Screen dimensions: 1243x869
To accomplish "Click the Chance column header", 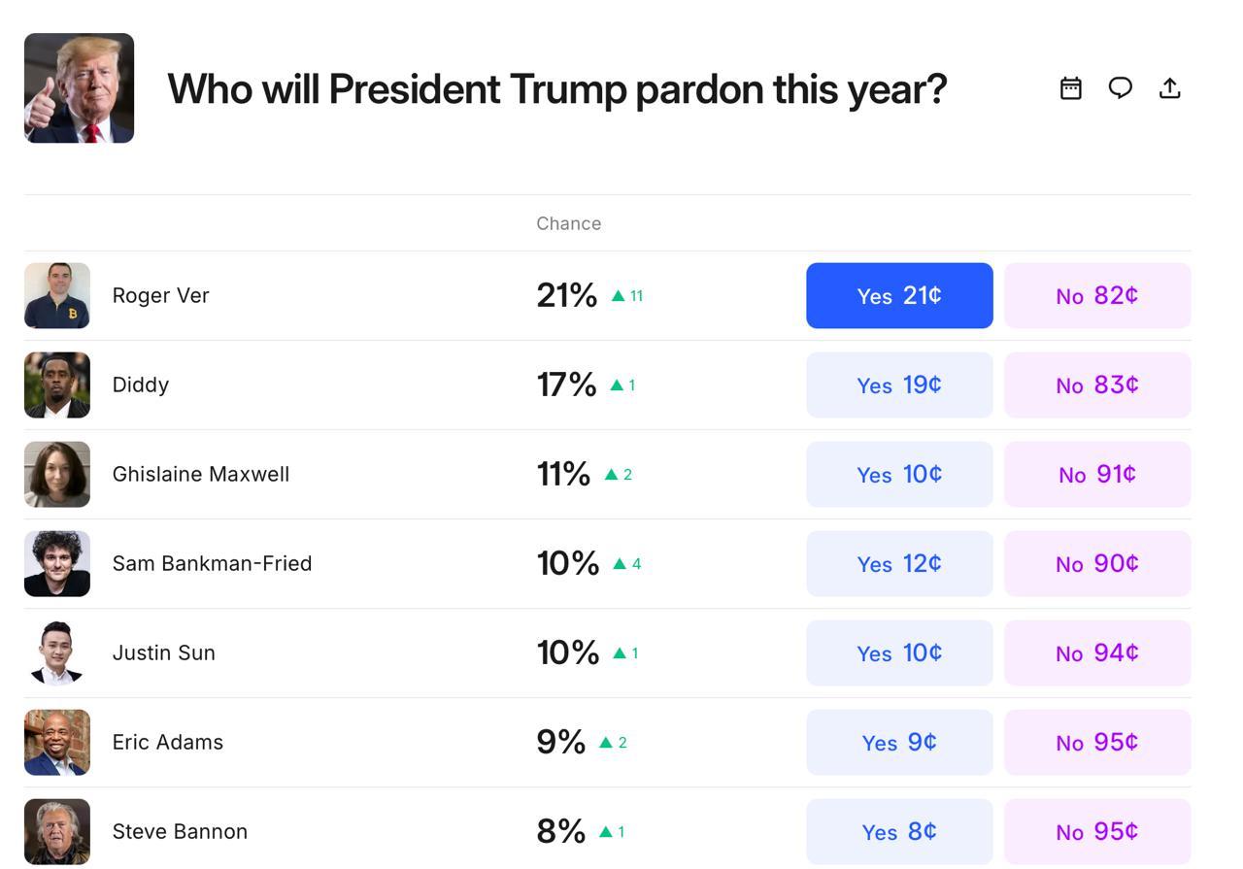I will click(x=568, y=223).
